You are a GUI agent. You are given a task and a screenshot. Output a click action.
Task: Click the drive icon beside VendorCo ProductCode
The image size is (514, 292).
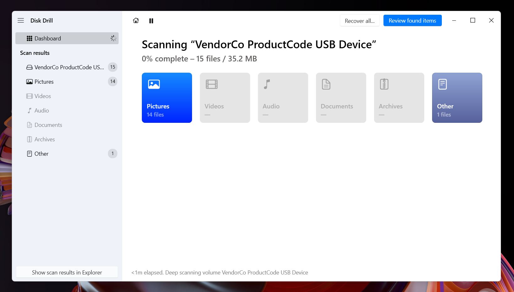point(29,67)
